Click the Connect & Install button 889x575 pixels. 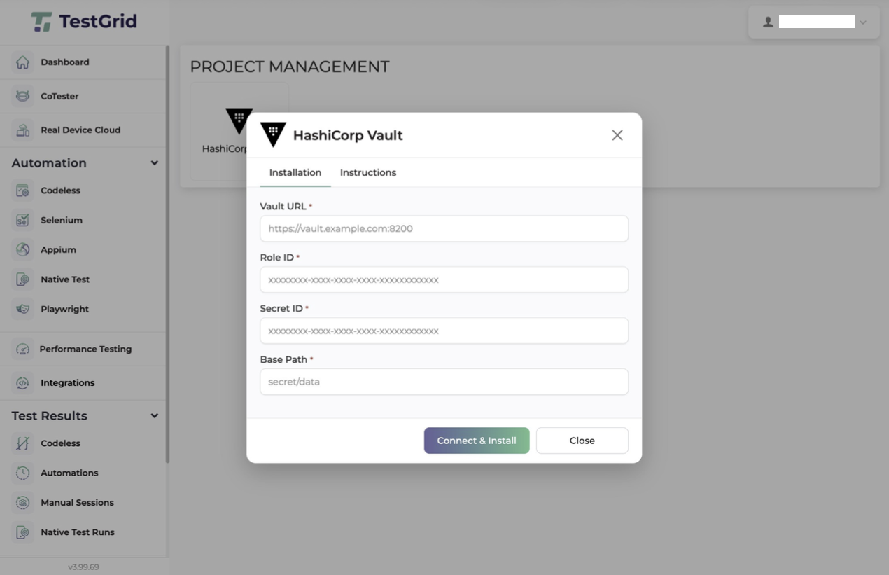477,441
